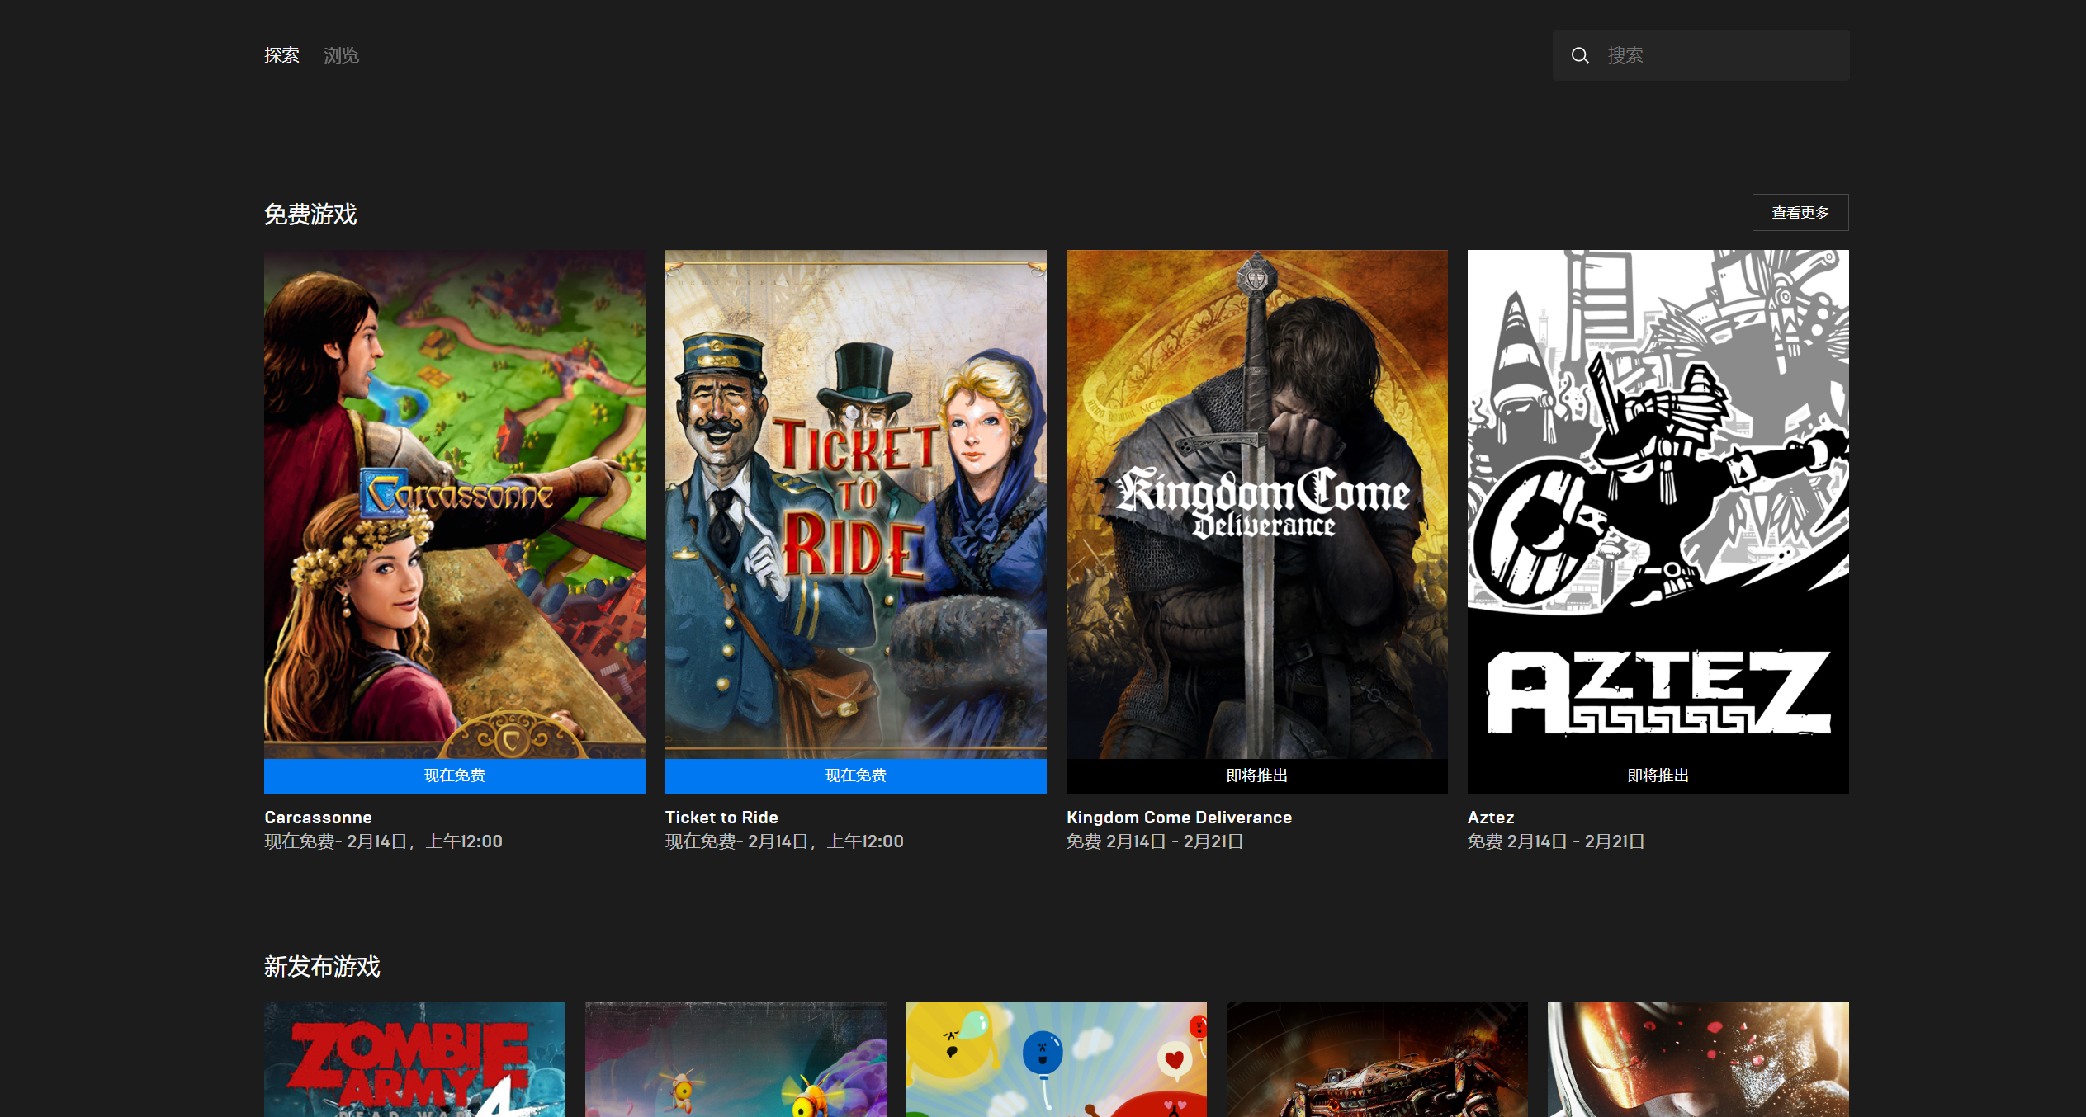The height and width of the screenshot is (1117, 2086).
Task: Click the 免费游戏 section heading
Action: tap(310, 214)
